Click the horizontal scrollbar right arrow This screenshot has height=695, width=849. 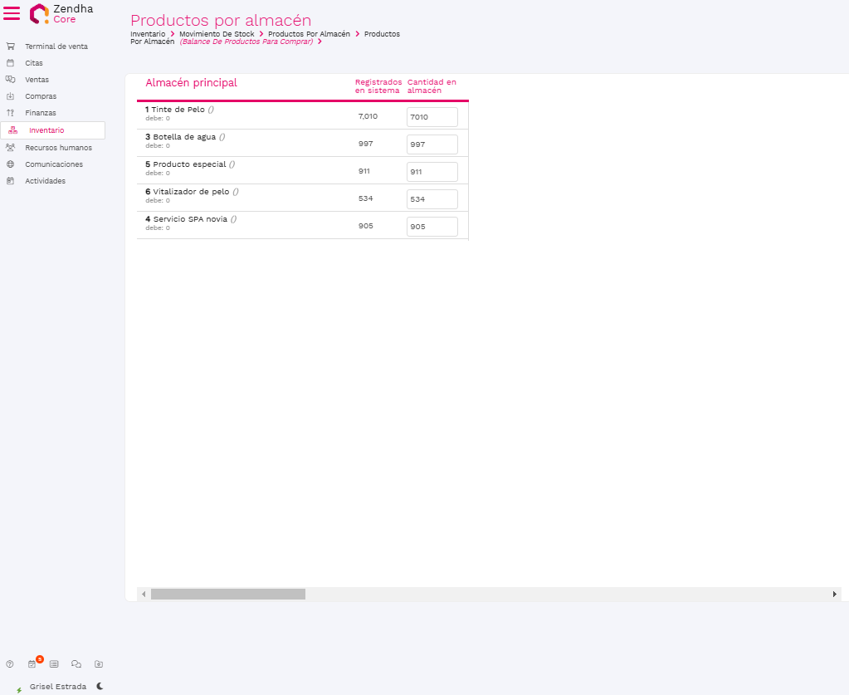pyautogui.click(x=834, y=595)
